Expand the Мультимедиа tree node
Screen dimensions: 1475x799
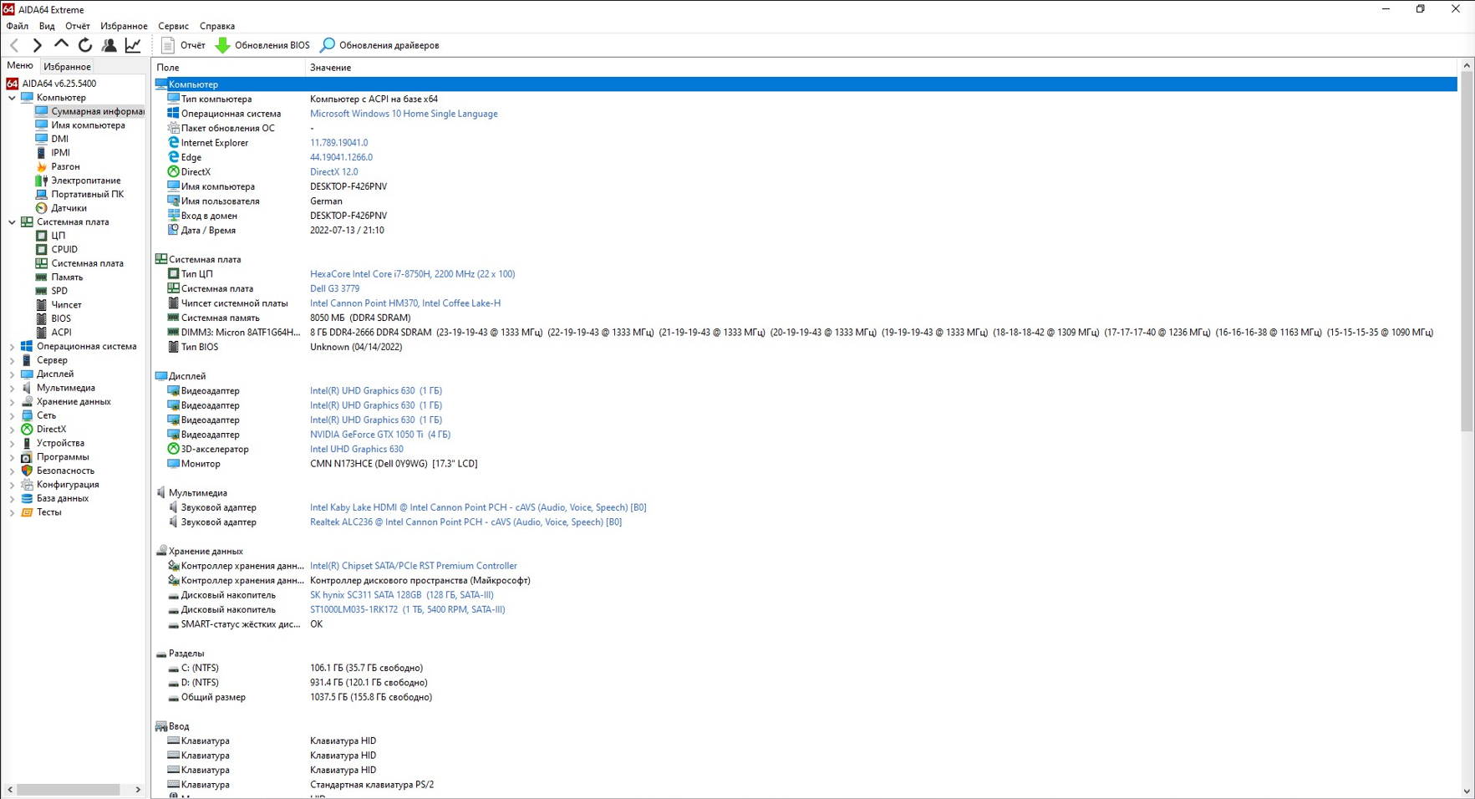(12, 388)
